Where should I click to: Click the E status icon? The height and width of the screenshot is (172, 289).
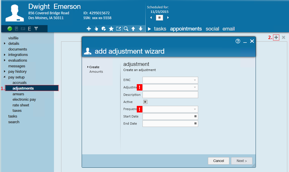29,29
